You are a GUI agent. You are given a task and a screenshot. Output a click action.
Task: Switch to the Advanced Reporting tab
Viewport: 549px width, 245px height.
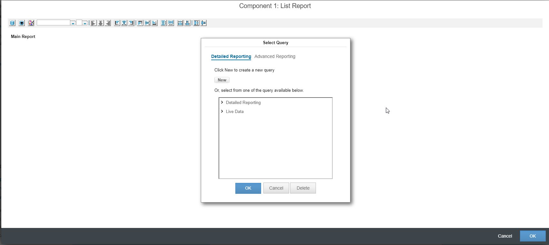(275, 56)
